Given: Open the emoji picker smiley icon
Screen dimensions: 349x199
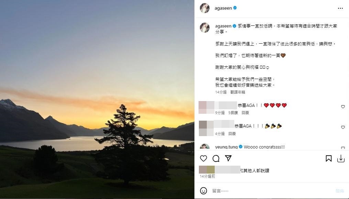Looking at the screenshot, I should click(x=203, y=191).
